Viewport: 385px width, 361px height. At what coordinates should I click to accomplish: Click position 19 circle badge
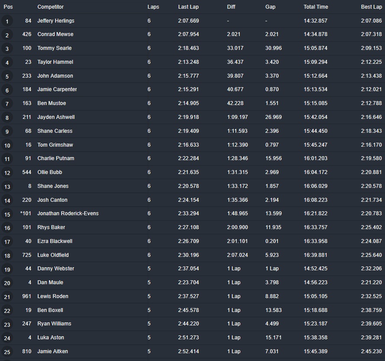pos(7,269)
